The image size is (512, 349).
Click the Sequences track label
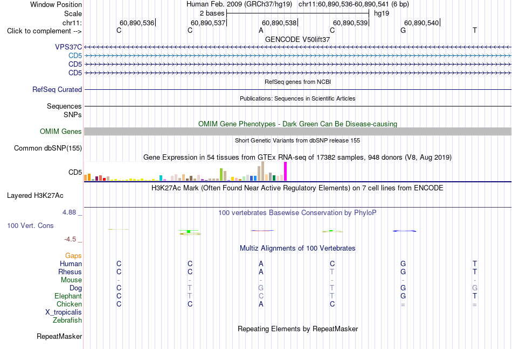[64, 106]
